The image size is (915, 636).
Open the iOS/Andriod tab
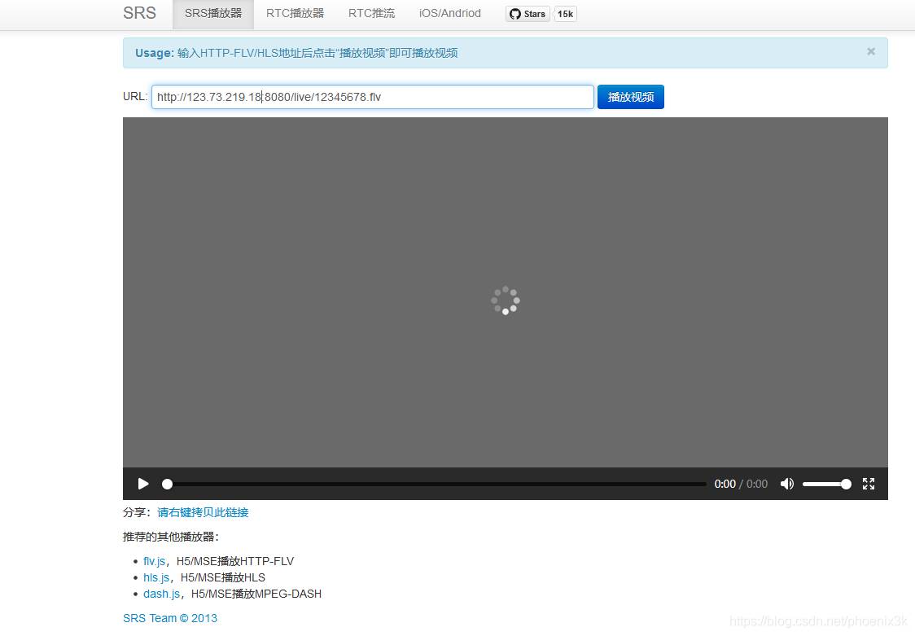click(x=450, y=13)
